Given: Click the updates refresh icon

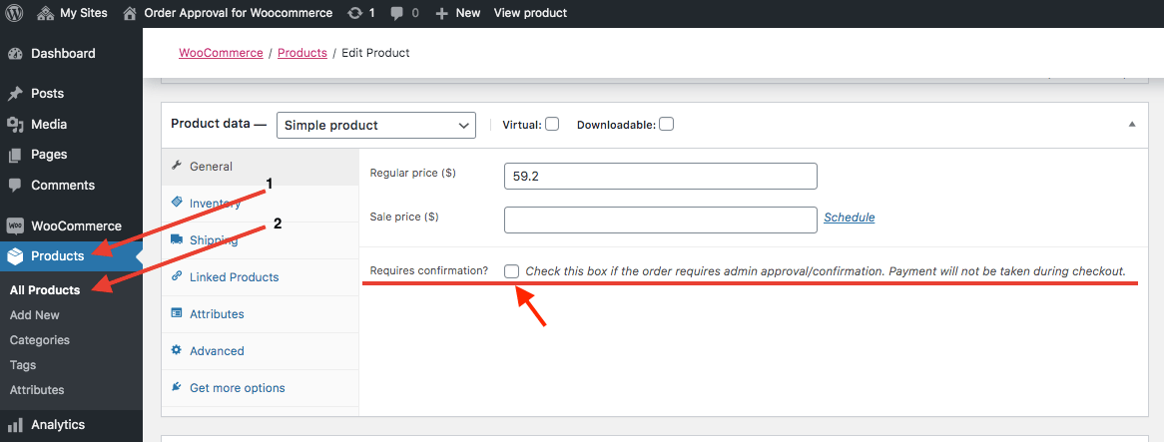Looking at the screenshot, I should [355, 13].
